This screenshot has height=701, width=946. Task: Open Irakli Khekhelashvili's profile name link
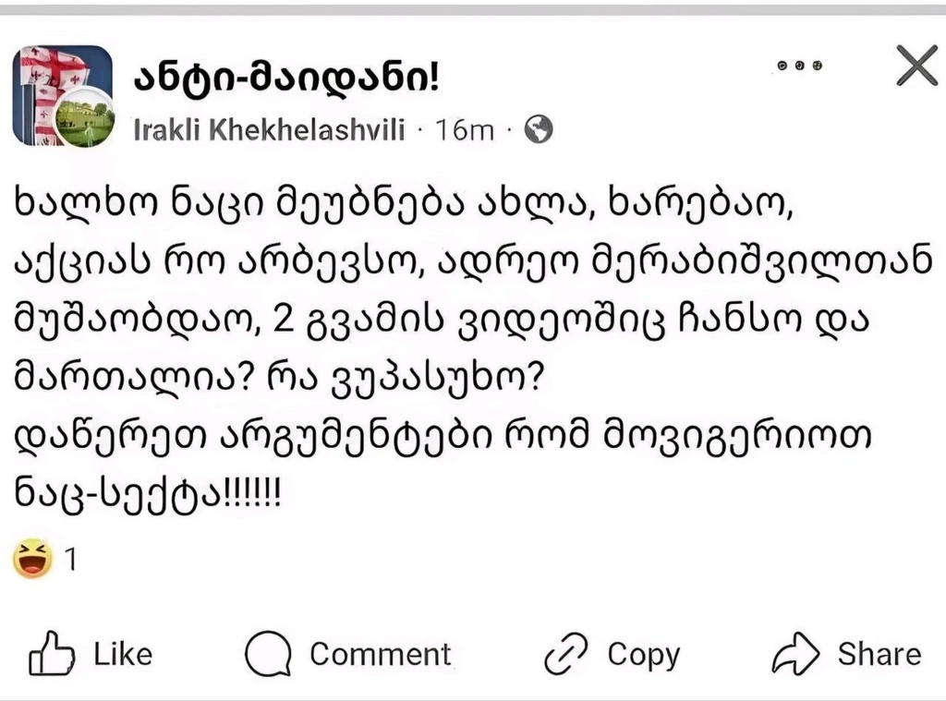[x=269, y=130]
